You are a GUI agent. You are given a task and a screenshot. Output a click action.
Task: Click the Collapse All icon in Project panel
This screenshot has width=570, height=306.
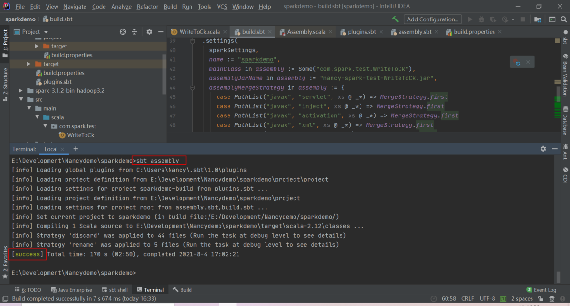[x=135, y=32]
